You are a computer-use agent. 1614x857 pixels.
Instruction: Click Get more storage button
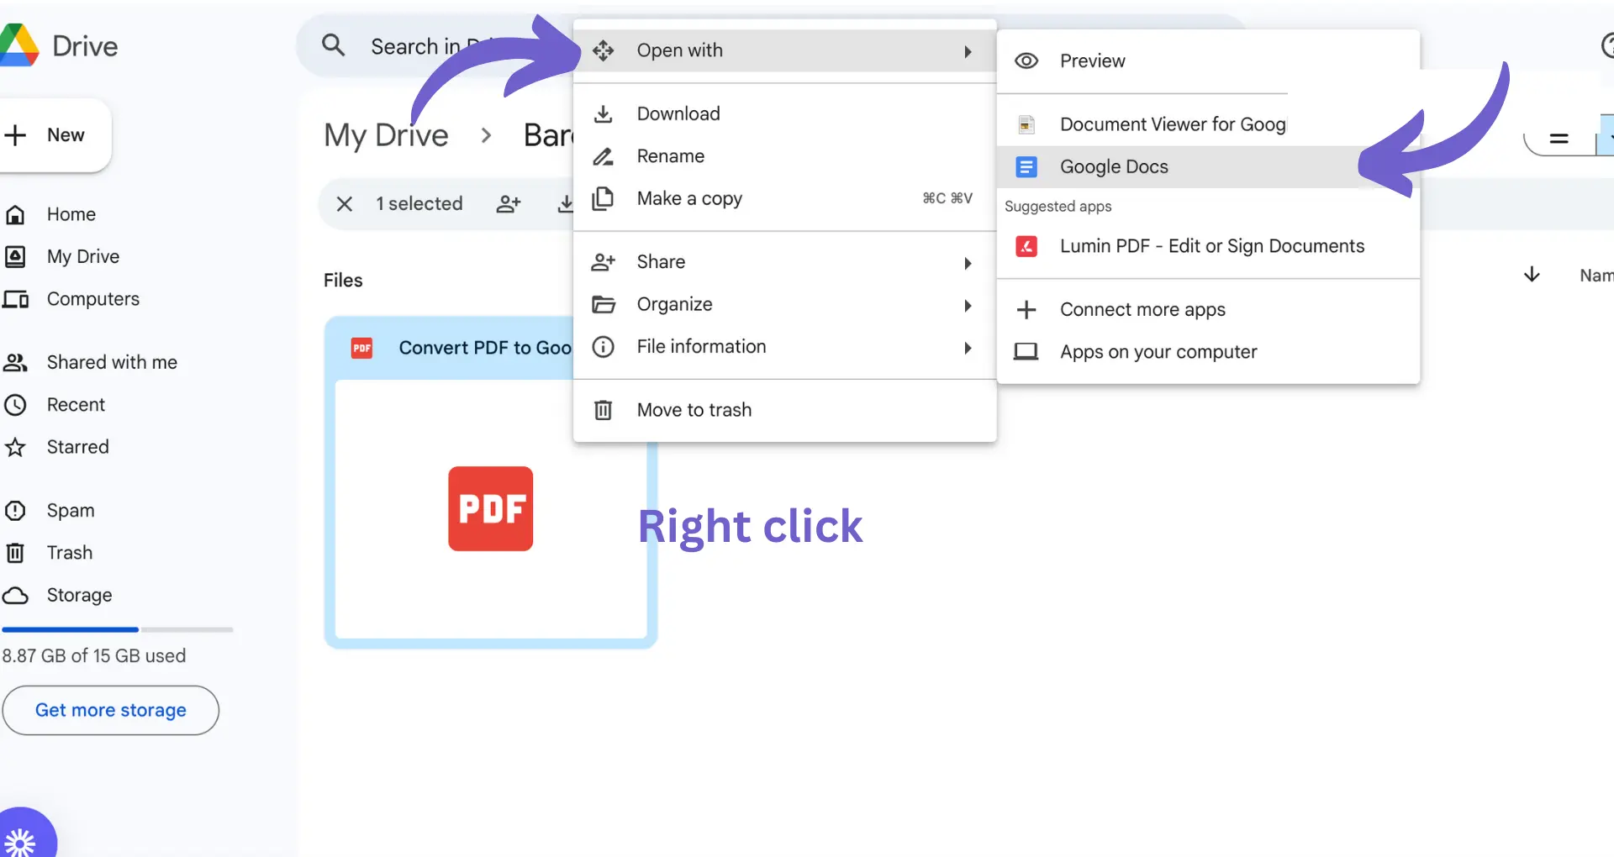pyautogui.click(x=111, y=710)
